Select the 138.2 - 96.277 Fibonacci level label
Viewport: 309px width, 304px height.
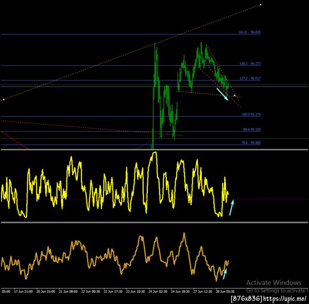pyautogui.click(x=250, y=64)
